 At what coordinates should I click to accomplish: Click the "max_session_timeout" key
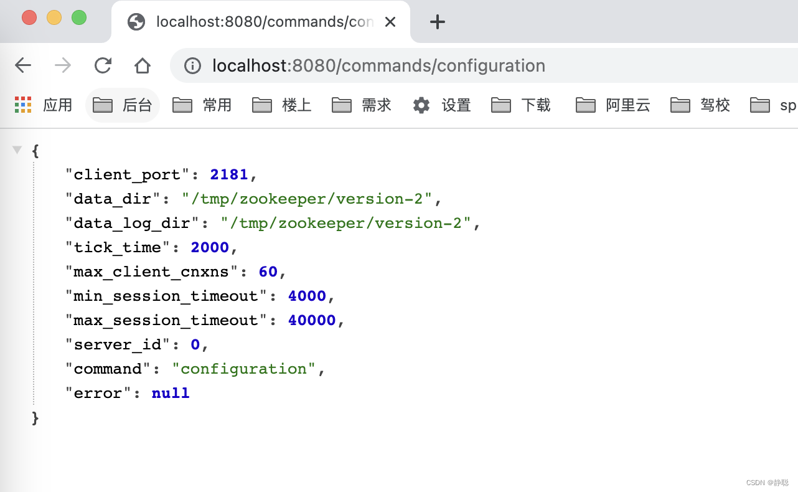pos(166,320)
